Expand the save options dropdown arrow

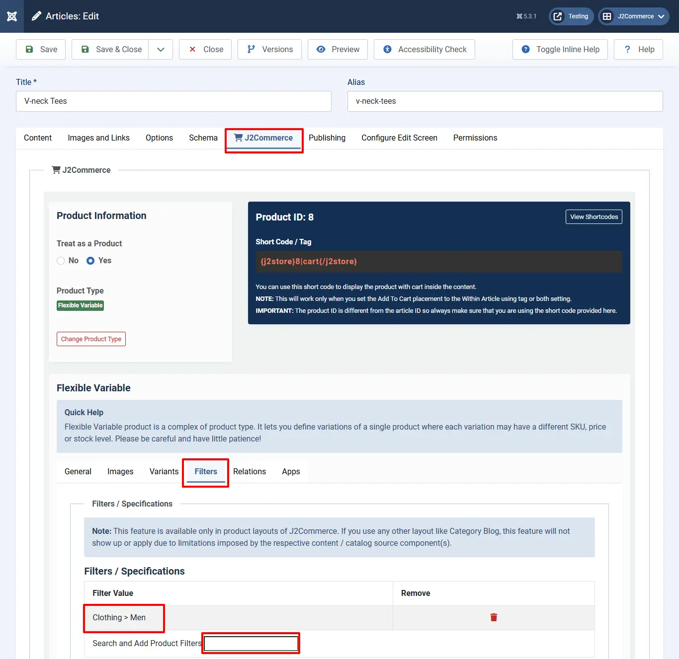(x=161, y=49)
